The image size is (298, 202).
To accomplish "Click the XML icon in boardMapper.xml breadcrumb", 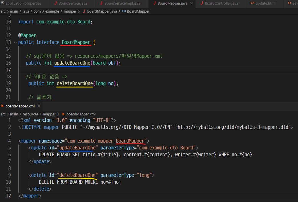I will coord(63,114).
